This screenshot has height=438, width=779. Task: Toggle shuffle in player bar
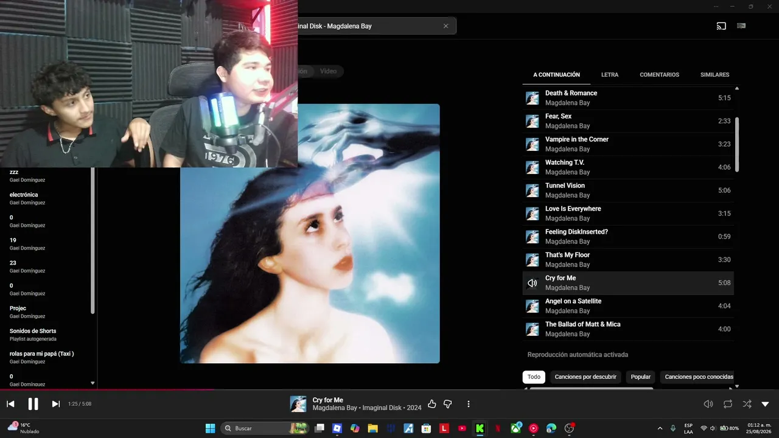tap(747, 404)
